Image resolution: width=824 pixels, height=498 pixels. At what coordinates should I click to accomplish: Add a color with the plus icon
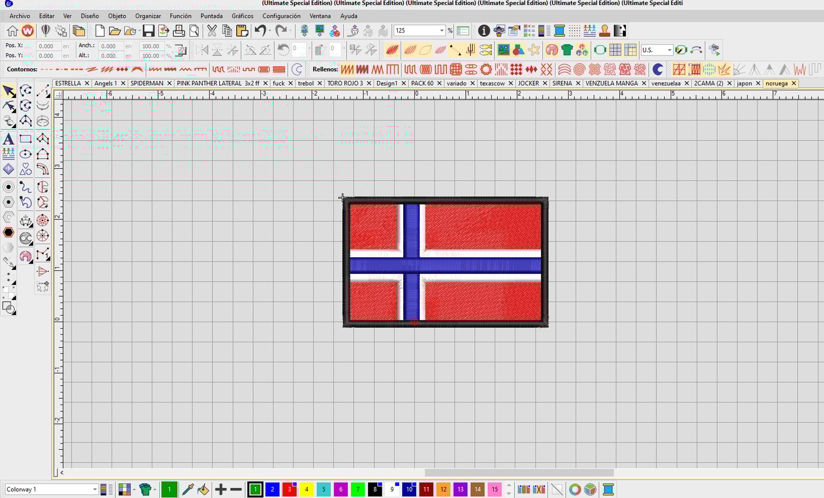click(x=221, y=489)
